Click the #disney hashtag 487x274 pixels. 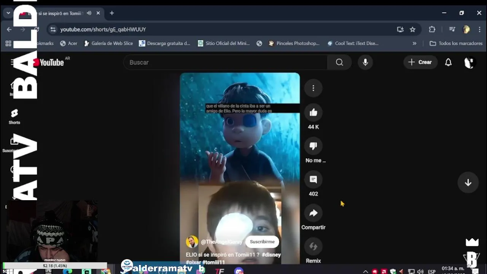click(271, 255)
